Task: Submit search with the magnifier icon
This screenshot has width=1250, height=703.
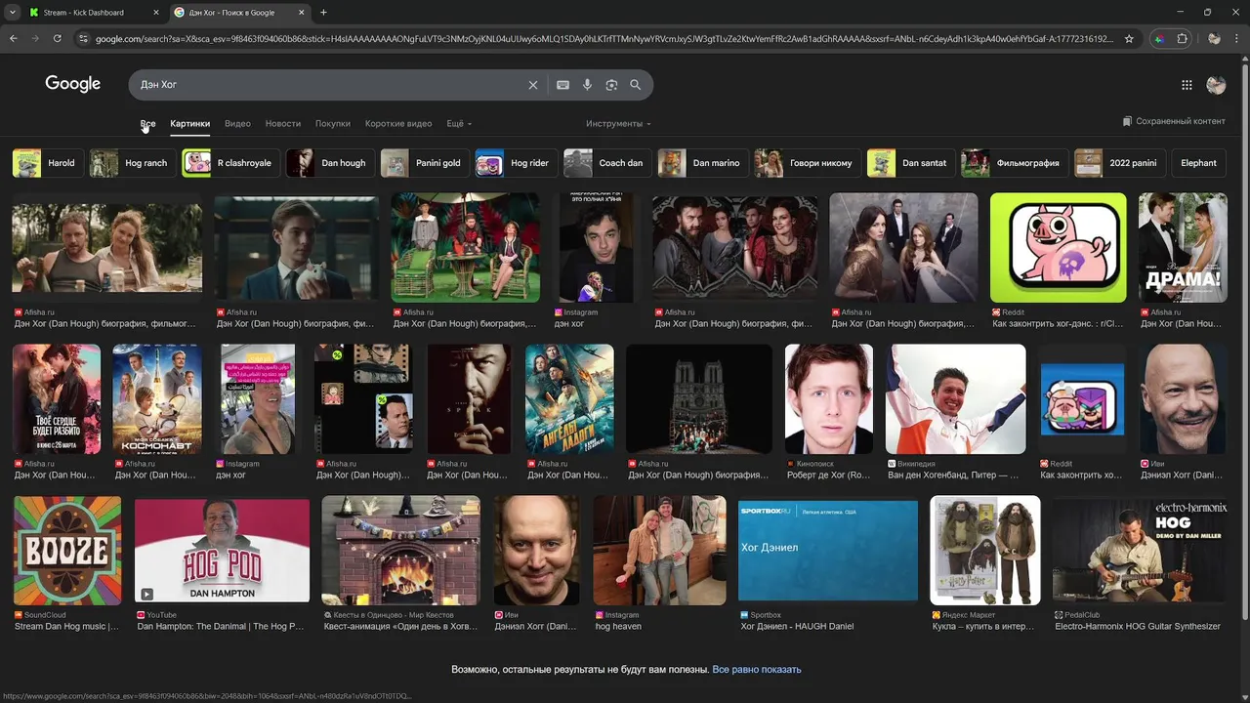Action: tap(636, 85)
